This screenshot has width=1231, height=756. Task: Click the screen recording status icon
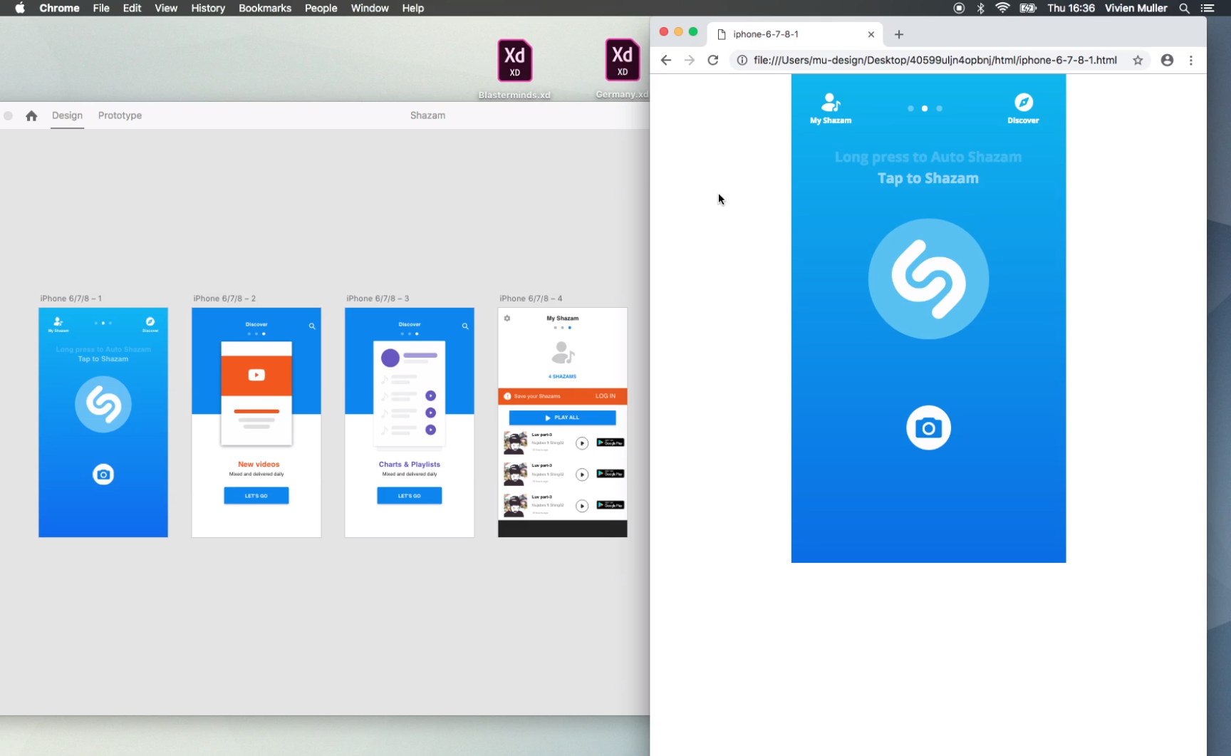[959, 8]
